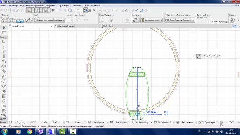Select the Window tool in the toolbox
Screen dimensions: 240x135
4,51
